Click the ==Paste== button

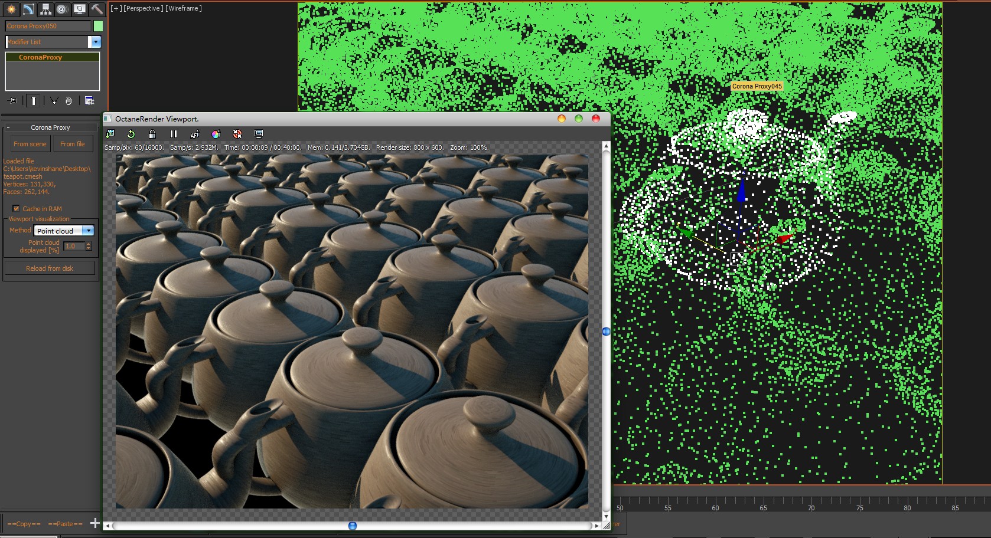tap(65, 524)
